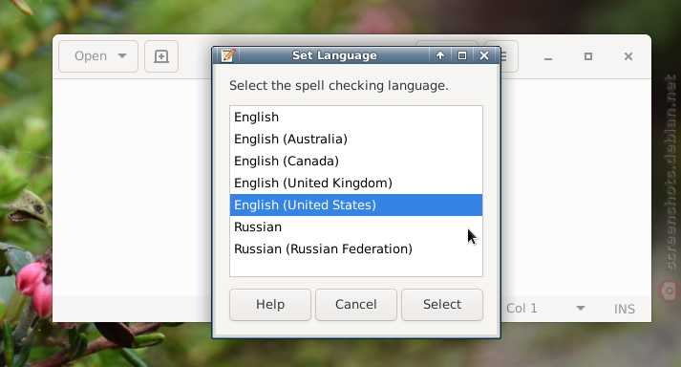Screen dimensions: 681x367
Task: Choose Russian in the language list
Action: [356, 227]
